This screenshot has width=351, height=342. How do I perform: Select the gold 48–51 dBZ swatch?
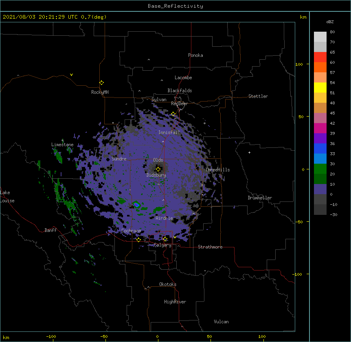tap(320, 98)
